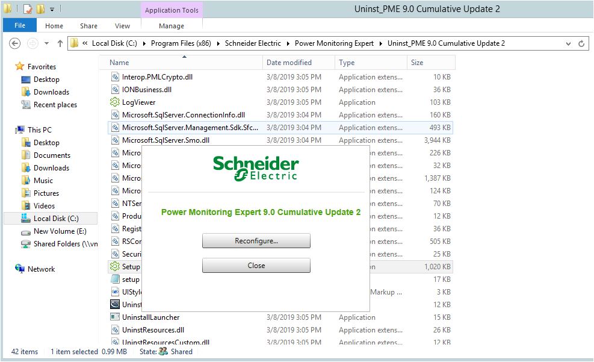
Task: Open Shared Folders network drive
Action: [65, 244]
